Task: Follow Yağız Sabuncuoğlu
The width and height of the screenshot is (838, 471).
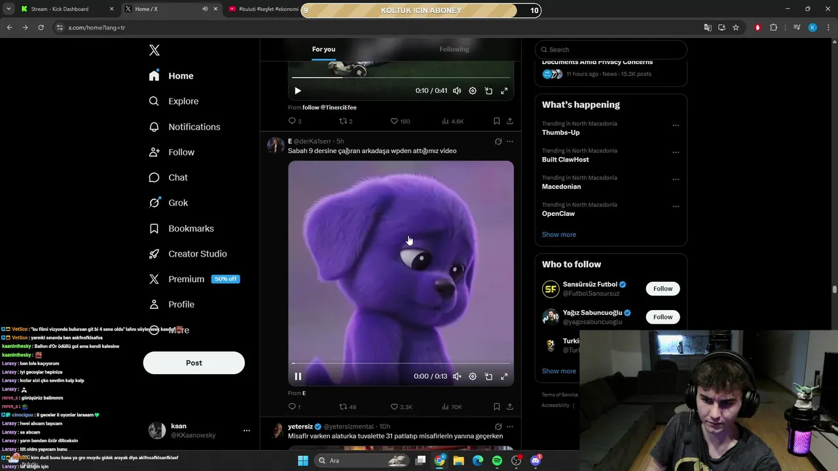Action: tap(663, 317)
